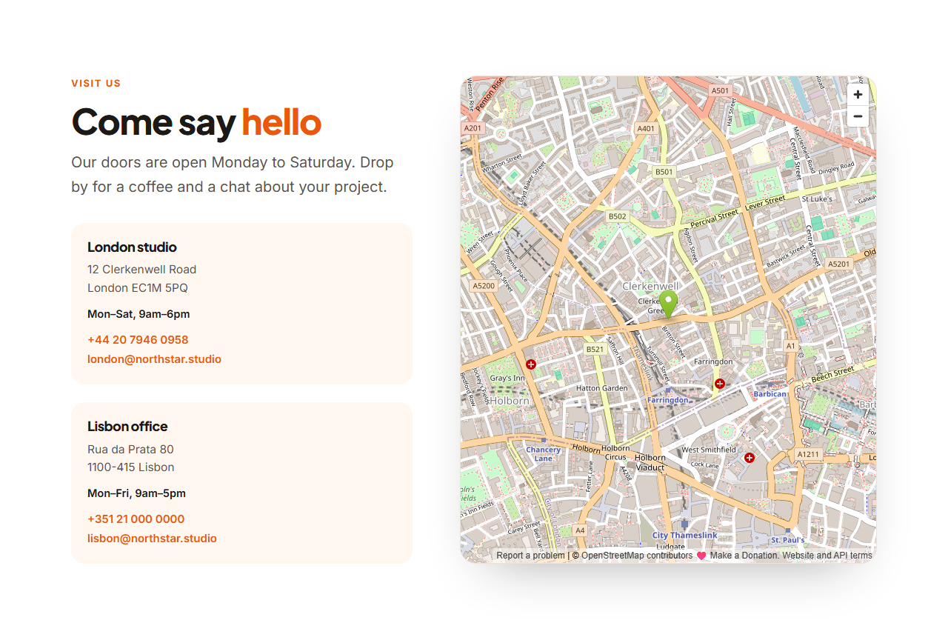Click 'B501' road shield on map
This screenshot has height=640, width=948.
[664, 172]
